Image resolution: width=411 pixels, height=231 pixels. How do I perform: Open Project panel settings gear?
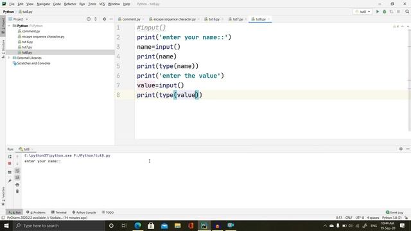point(104,19)
